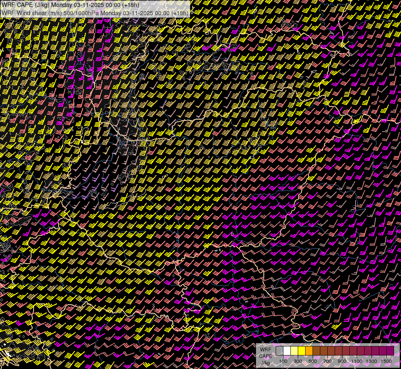The image size is (401, 369).
Task: Click the 100 label on the legend scale
Action: pyautogui.click(x=283, y=361)
